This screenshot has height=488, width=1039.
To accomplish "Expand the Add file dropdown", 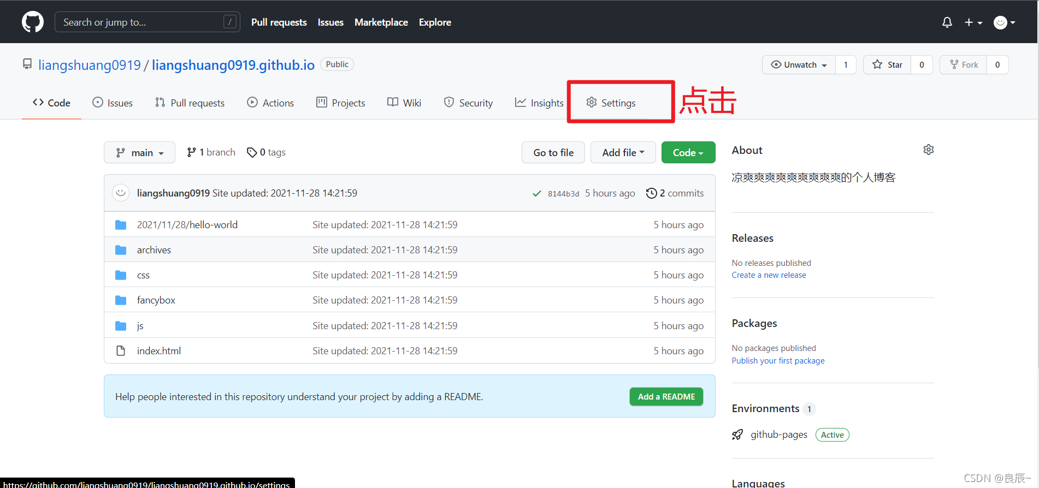I will click(623, 152).
